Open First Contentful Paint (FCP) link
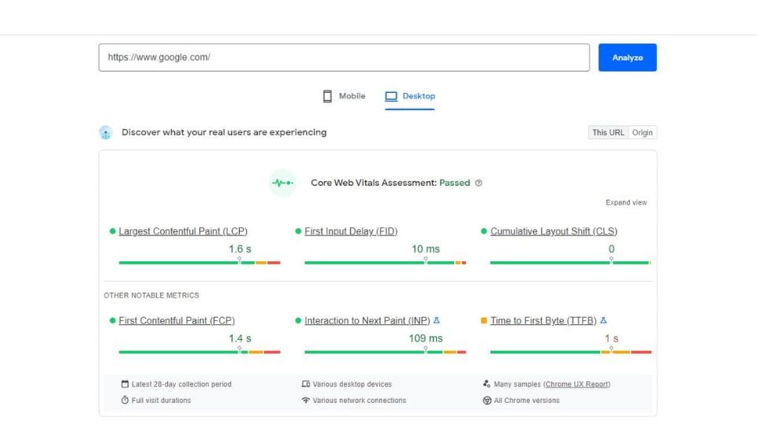 (x=177, y=320)
